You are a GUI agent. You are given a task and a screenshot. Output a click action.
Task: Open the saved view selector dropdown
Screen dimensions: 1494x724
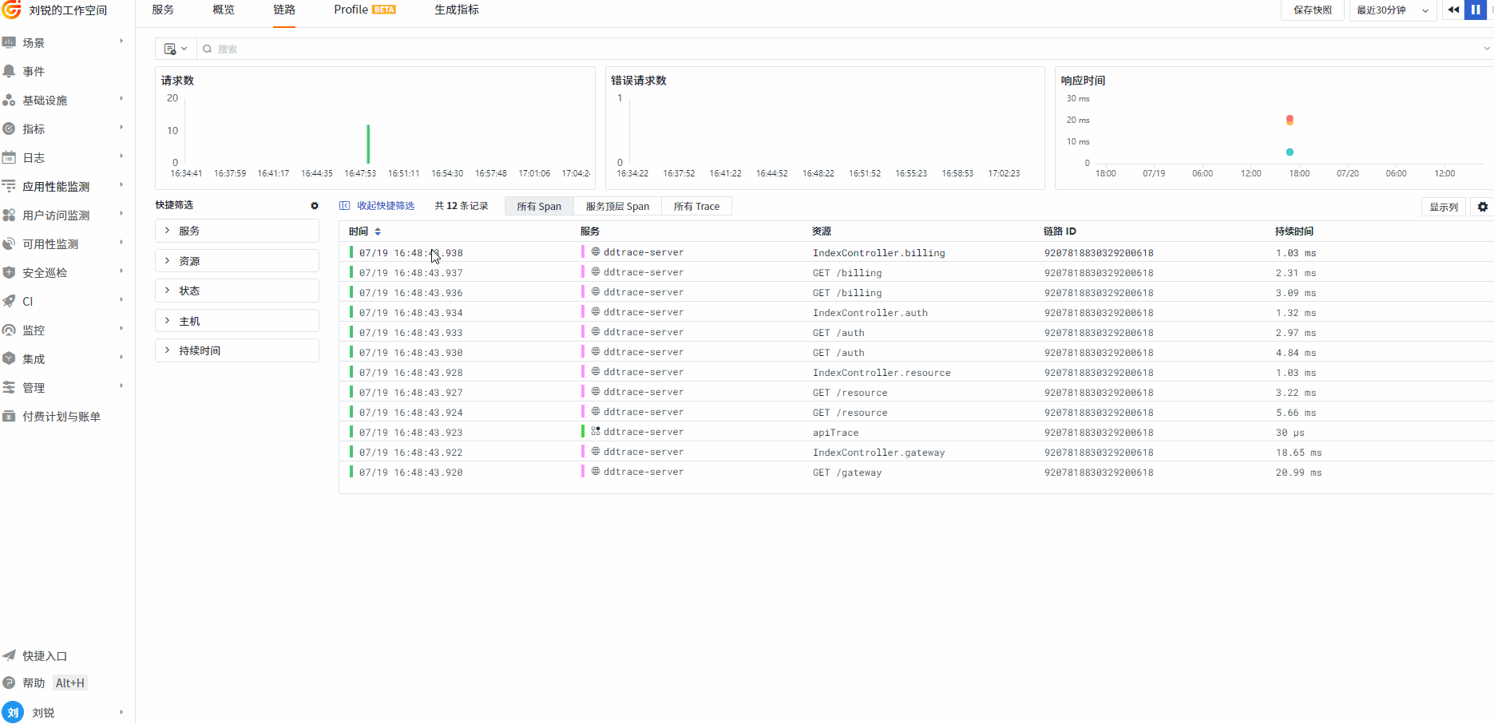pos(175,49)
